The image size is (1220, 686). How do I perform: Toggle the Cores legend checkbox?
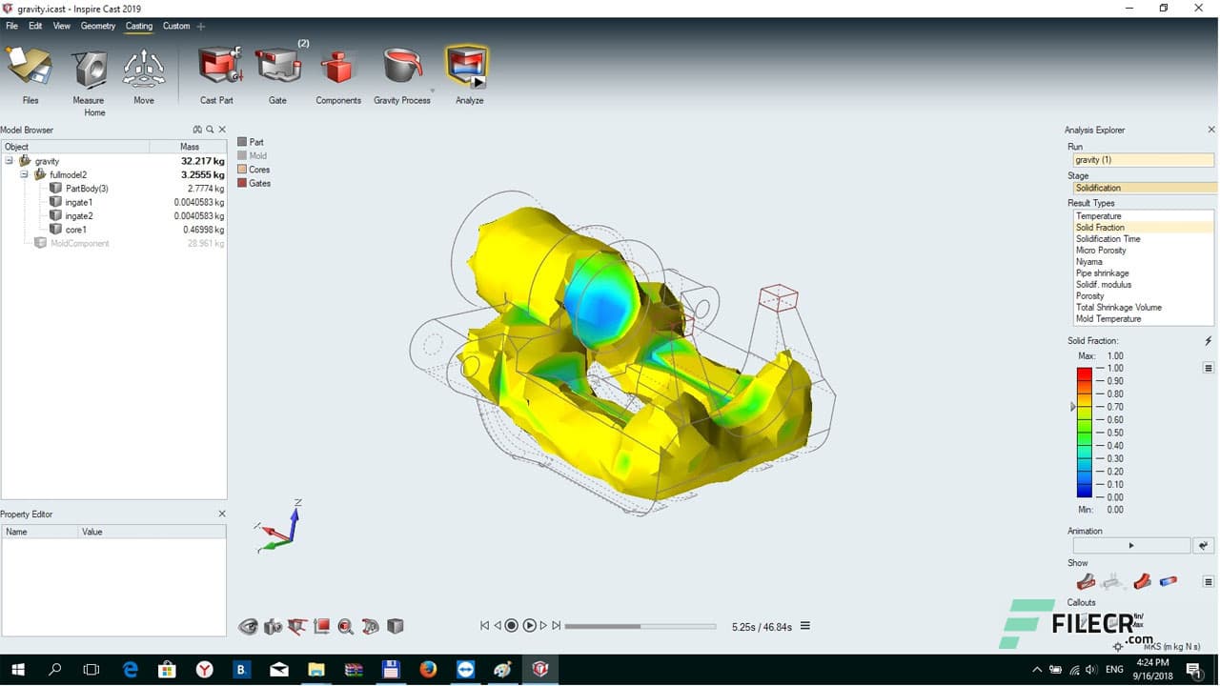click(242, 170)
